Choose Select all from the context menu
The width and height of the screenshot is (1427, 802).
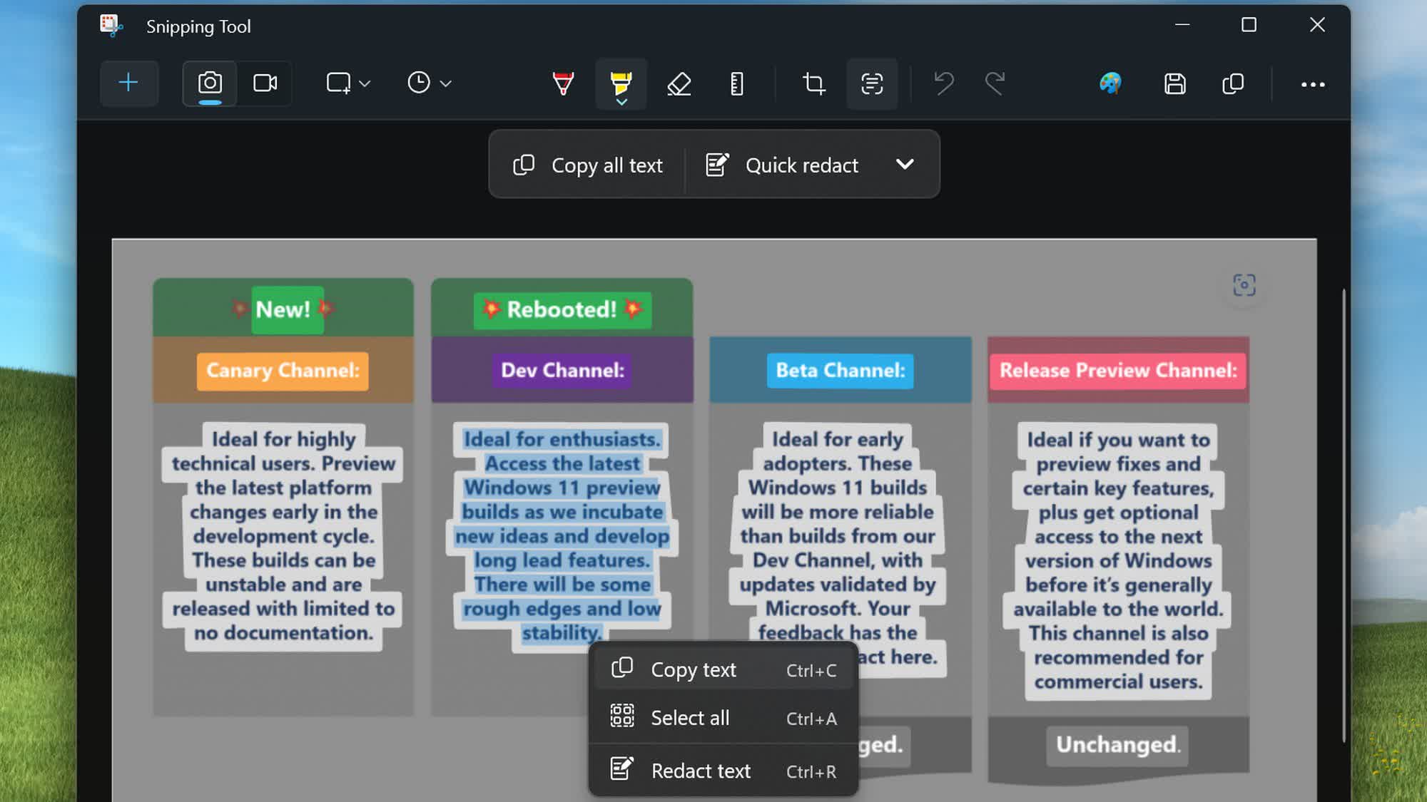pyautogui.click(x=723, y=718)
